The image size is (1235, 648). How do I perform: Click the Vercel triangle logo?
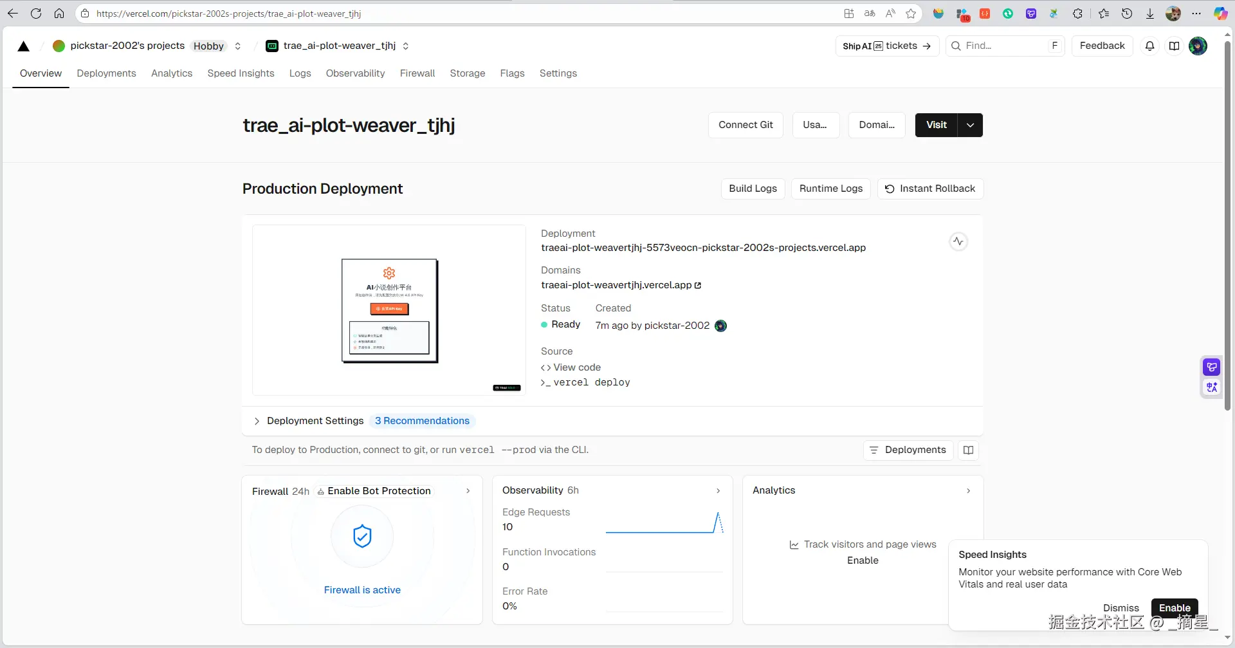point(24,46)
